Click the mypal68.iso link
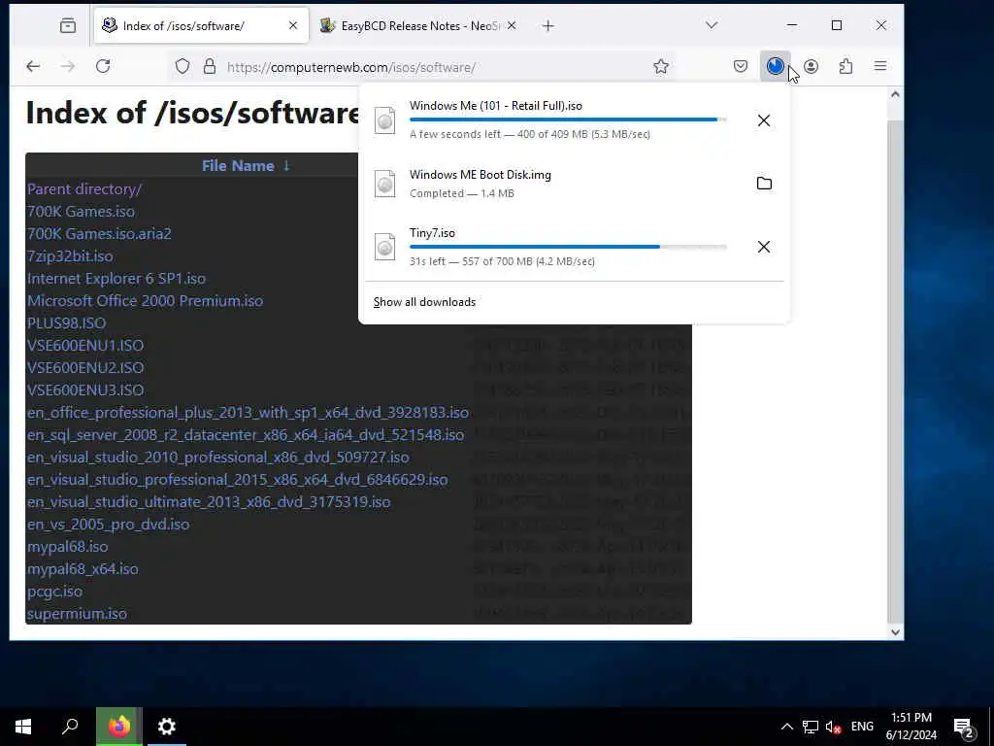Screen dimensions: 994x746 click(67, 546)
